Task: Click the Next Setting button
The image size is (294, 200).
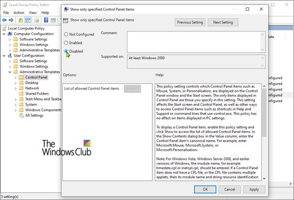Action: click(x=223, y=22)
